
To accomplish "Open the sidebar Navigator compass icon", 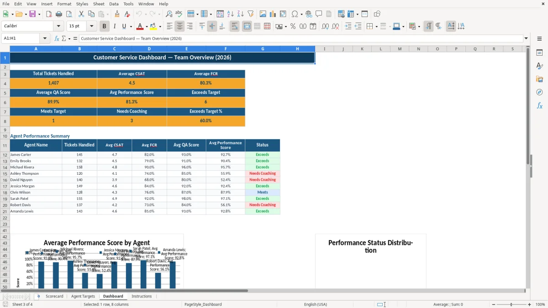I will pyautogui.click(x=539, y=93).
